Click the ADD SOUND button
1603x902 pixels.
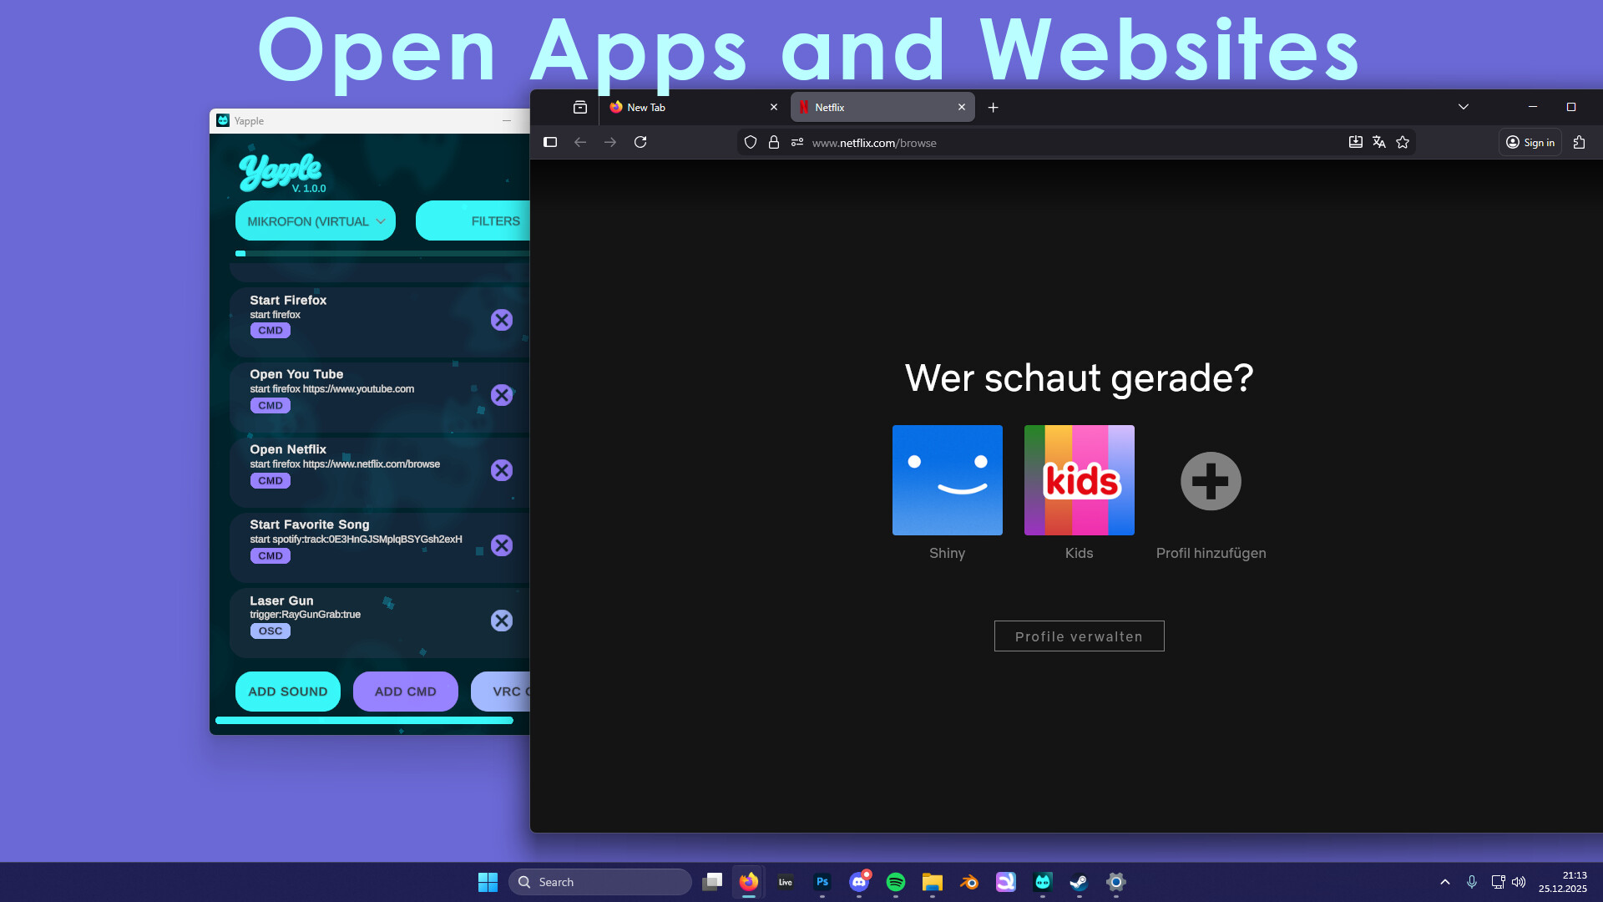287,692
